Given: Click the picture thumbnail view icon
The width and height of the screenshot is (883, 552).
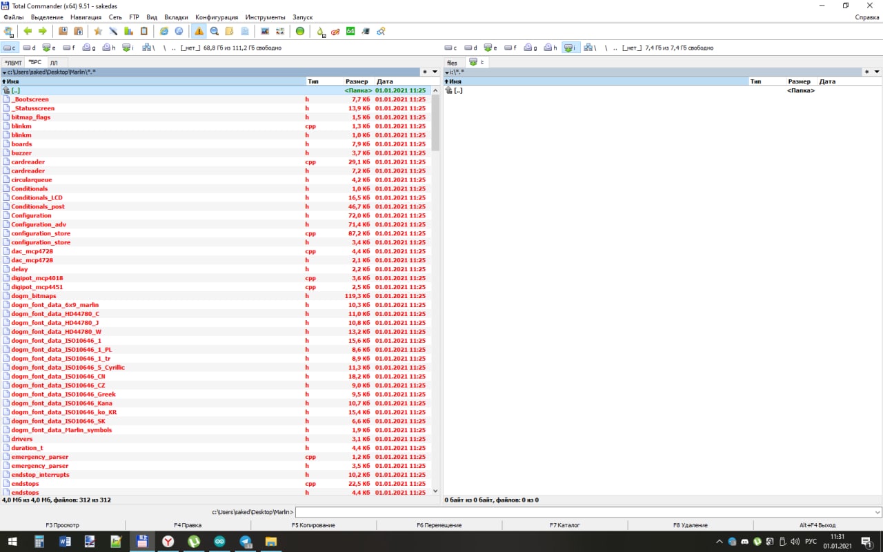Looking at the screenshot, I should coord(264,31).
